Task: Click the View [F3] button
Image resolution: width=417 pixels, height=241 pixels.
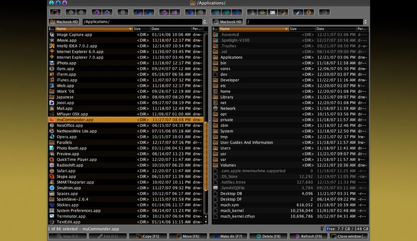Action: 67,236
